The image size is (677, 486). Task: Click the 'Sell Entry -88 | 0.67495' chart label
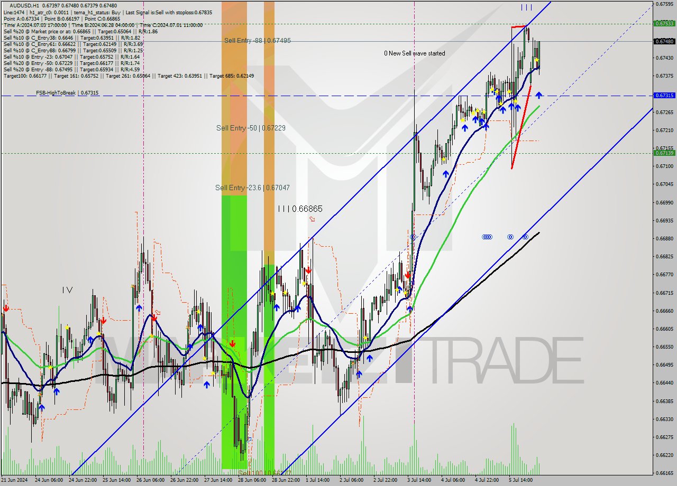click(257, 41)
